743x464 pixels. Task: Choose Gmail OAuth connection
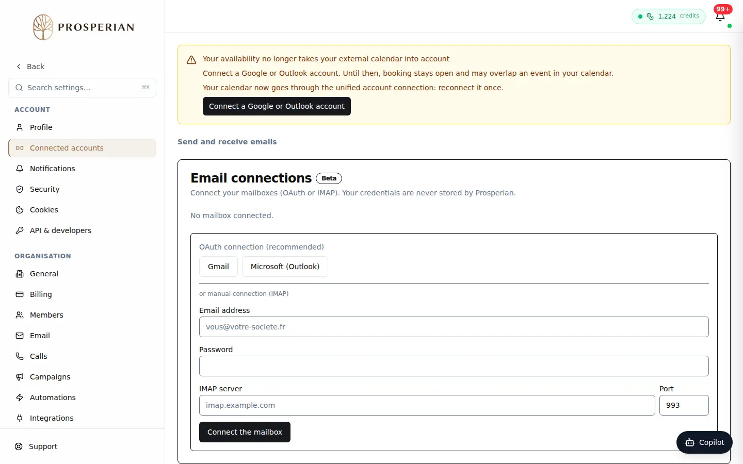tap(218, 267)
